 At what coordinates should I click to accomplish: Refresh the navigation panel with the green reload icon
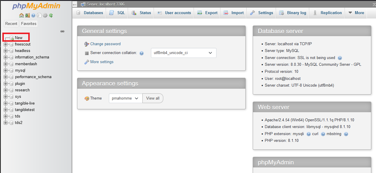point(51,15)
